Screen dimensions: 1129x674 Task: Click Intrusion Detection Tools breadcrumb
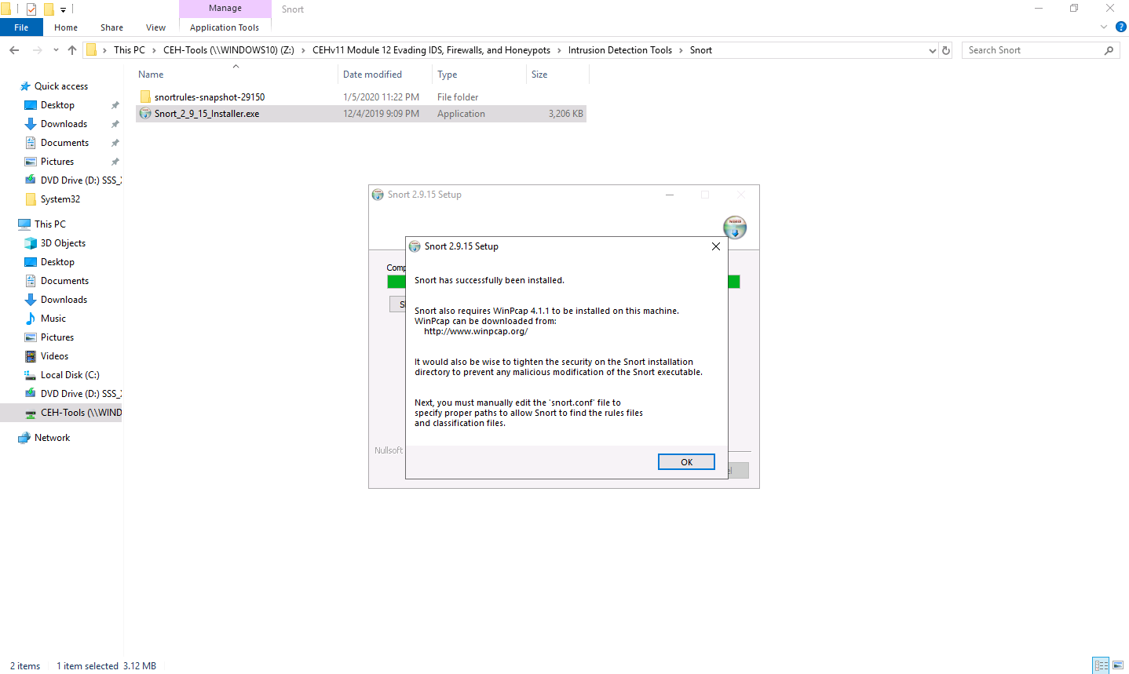coord(620,50)
